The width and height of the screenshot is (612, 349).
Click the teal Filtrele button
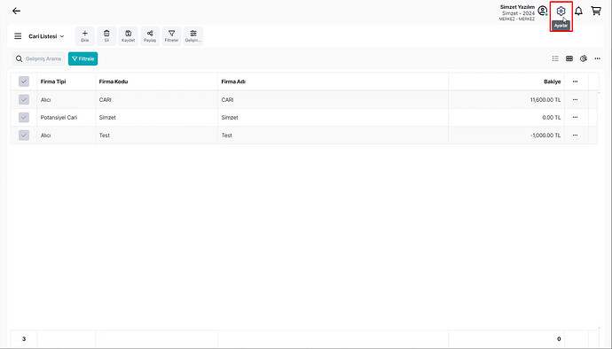(x=82, y=58)
